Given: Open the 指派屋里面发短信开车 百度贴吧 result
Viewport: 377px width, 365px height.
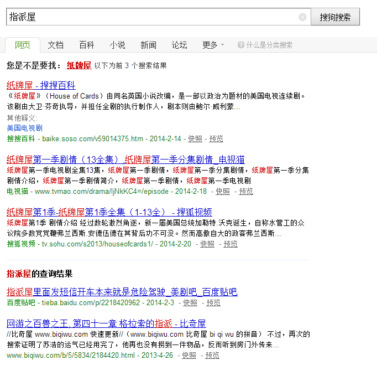Looking at the screenshot, I should (122, 292).
